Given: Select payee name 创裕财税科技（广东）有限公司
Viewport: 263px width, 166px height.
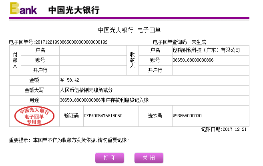Looking at the screenshot, I should pyautogui.click(x=206, y=50).
